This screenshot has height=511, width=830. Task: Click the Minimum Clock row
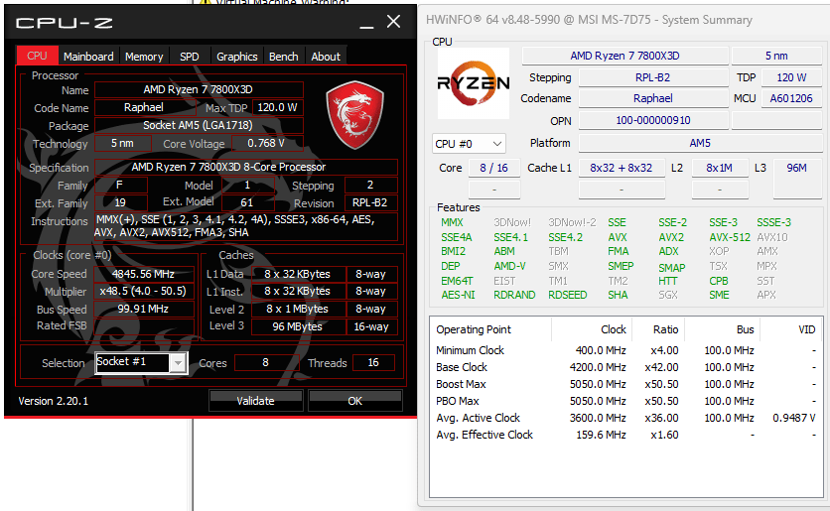pyautogui.click(x=625, y=350)
